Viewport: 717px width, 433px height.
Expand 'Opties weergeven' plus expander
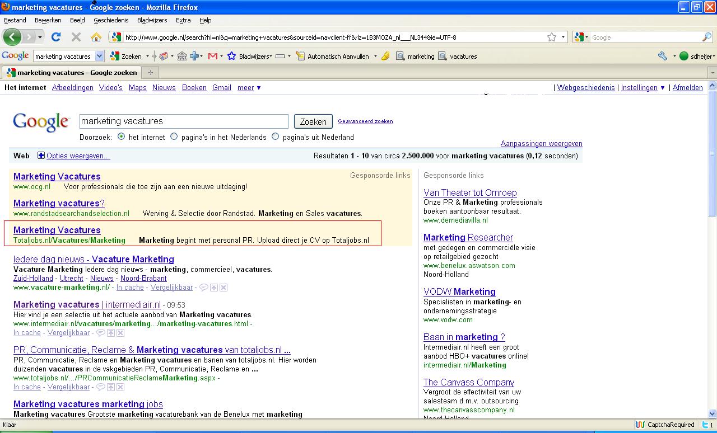(41, 156)
